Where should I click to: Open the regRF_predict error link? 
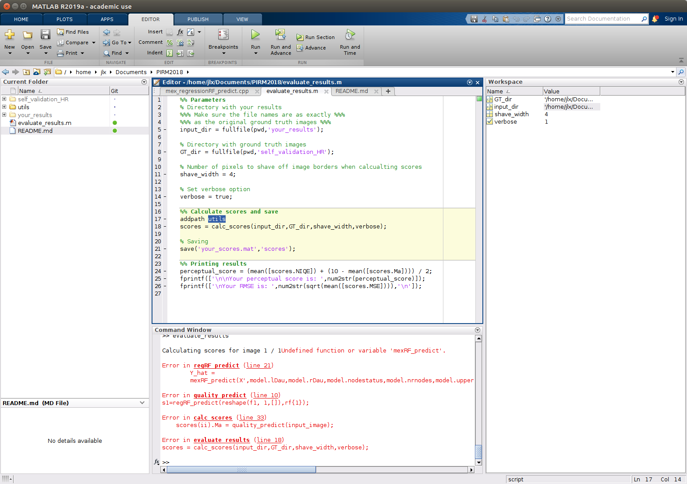216,366
